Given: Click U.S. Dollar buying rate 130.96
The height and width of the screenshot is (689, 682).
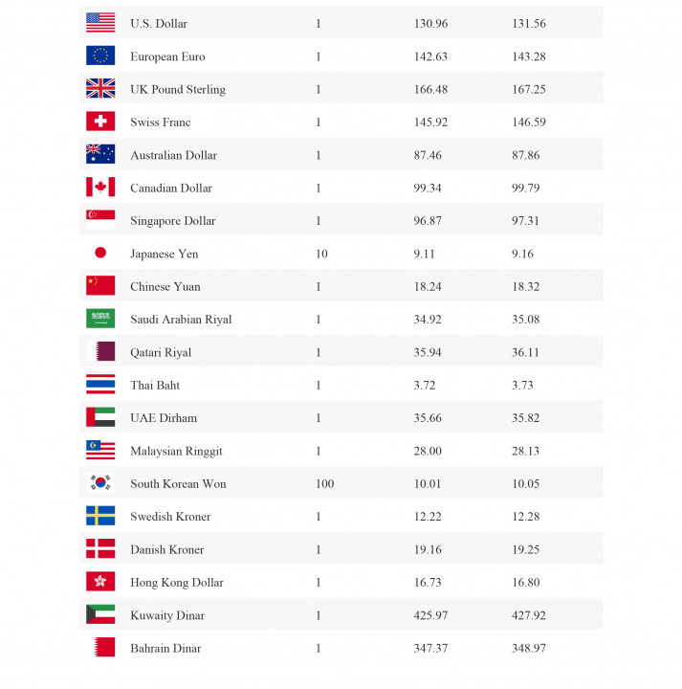Looking at the screenshot, I should (430, 23).
